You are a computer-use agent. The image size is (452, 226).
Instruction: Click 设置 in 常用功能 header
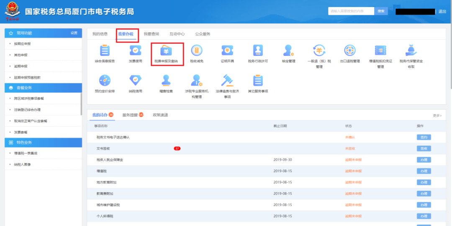74,33
